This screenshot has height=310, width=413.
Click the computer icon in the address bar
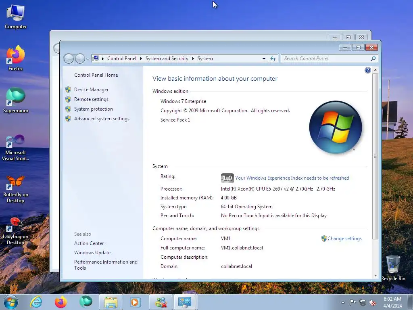[x=96, y=58]
